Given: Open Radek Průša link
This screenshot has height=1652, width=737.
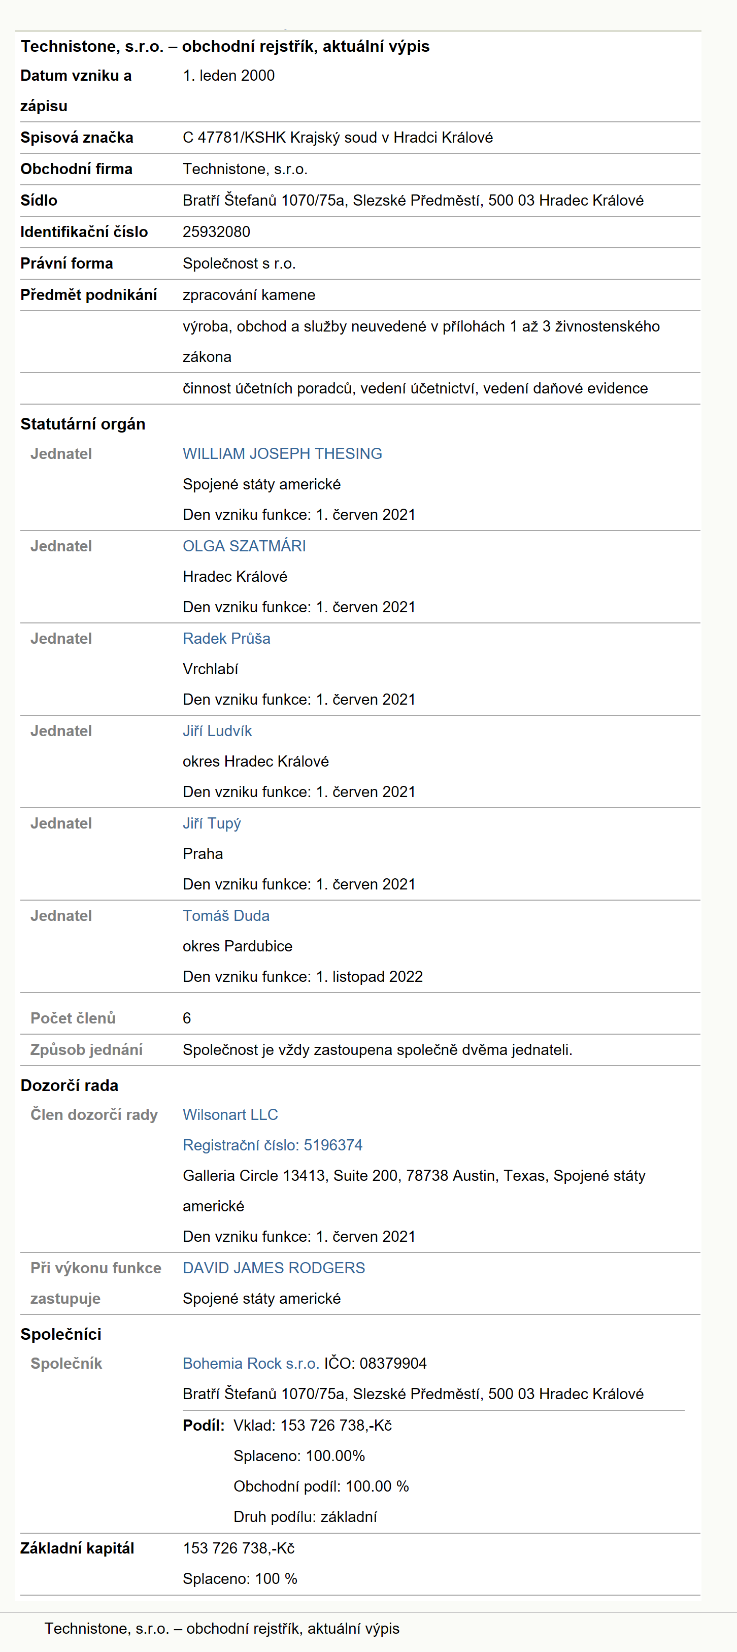Looking at the screenshot, I should 226,638.
